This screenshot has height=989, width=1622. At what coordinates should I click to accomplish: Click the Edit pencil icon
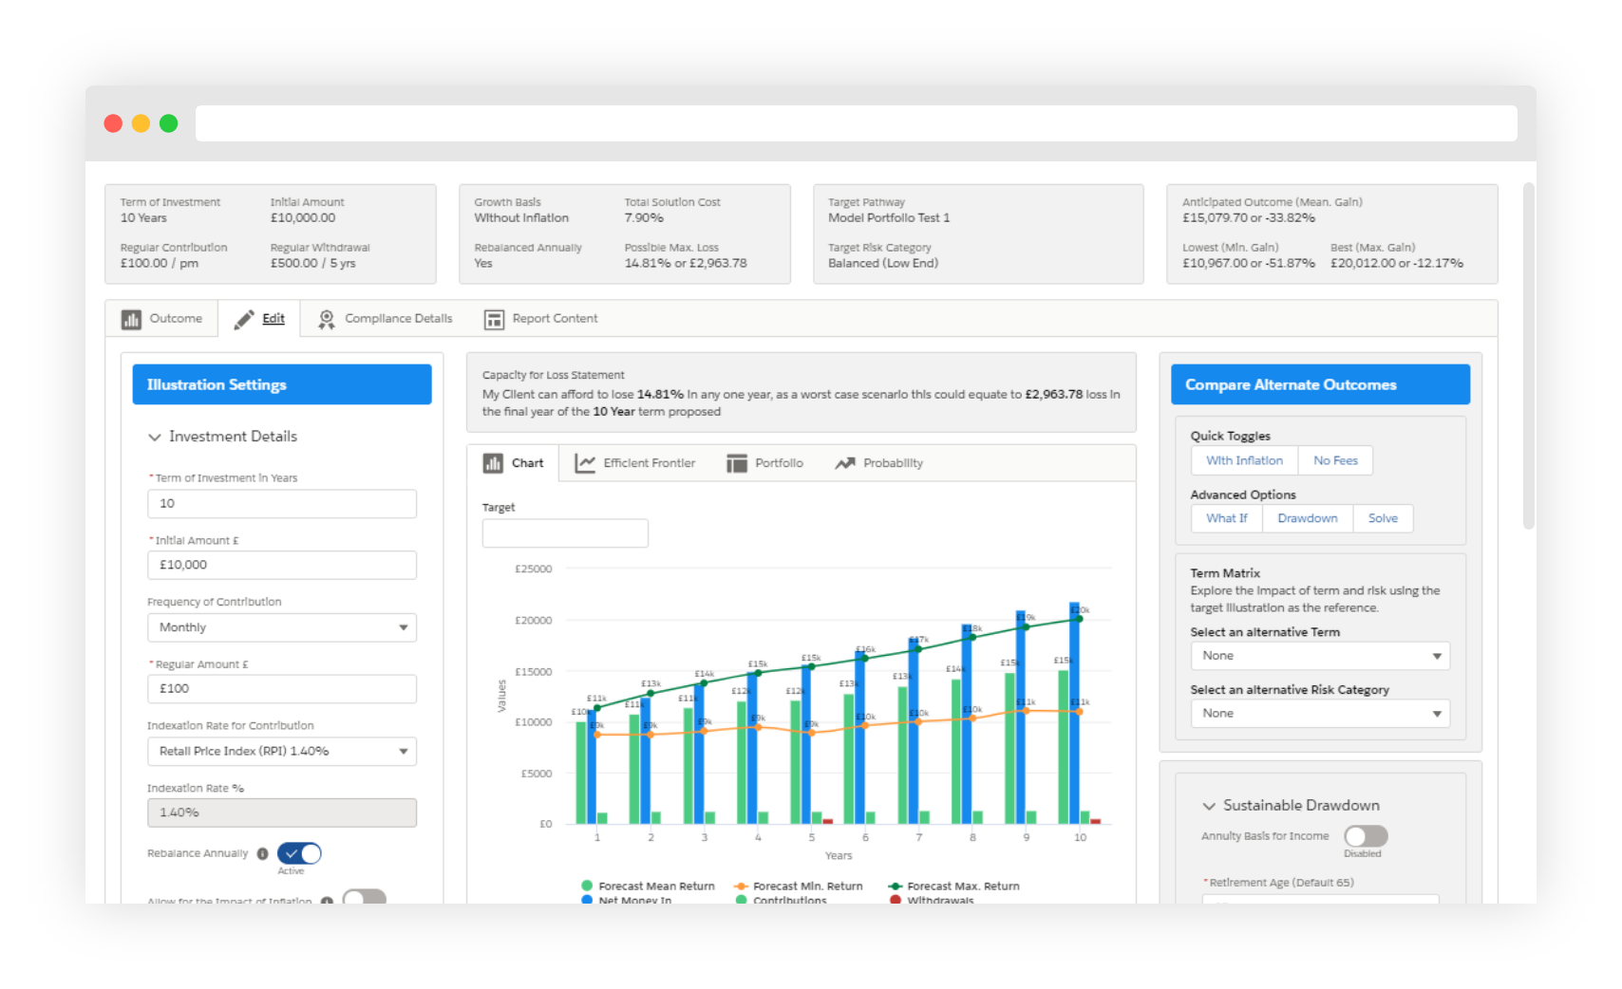(244, 319)
